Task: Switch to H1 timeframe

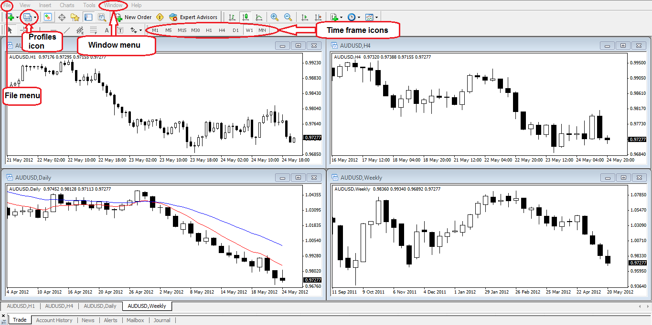Action: [x=209, y=30]
